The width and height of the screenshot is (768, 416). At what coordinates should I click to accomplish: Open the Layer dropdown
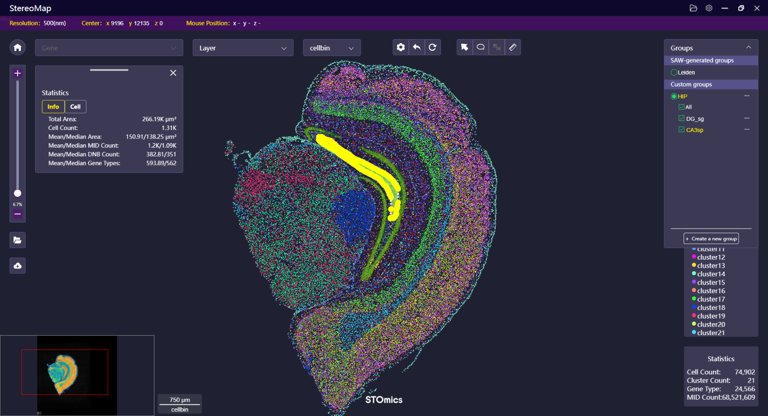pos(243,48)
